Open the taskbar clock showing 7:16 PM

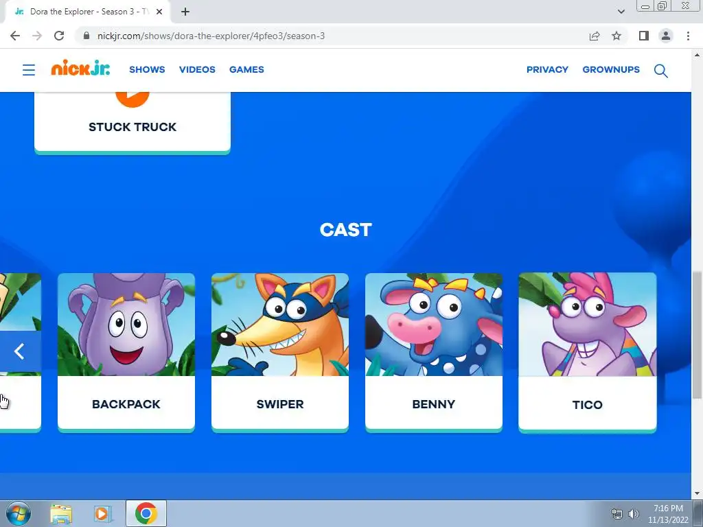(x=668, y=514)
